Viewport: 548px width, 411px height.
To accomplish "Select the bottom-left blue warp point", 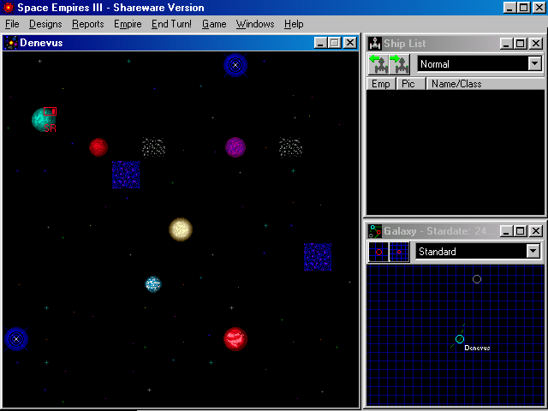I will (x=16, y=339).
